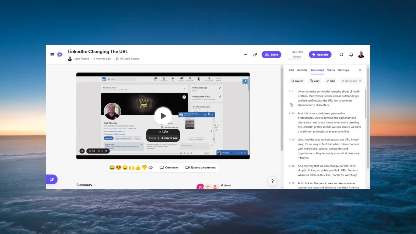The height and width of the screenshot is (234, 416).
Task: Click transcript Search button
Action: click(297, 81)
